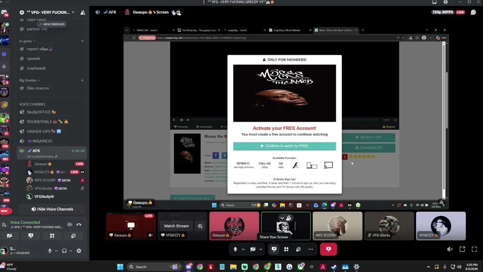
Task: Open the chat bubble icon at top right
Action: 473,12
